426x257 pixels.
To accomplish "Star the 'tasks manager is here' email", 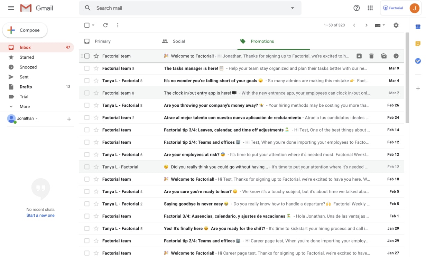I will pyautogui.click(x=96, y=68).
